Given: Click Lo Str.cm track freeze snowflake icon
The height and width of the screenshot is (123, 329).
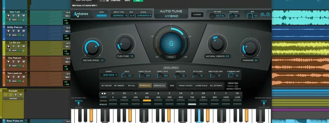Looking at the screenshot, I should click(10, 50).
